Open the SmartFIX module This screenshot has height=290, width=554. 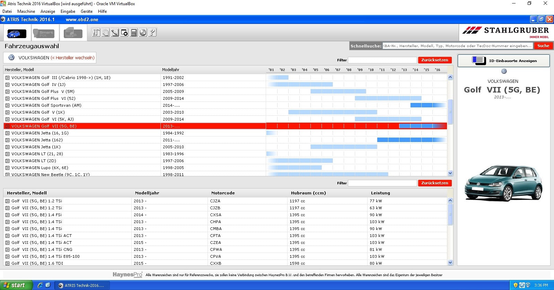[x=44, y=33]
